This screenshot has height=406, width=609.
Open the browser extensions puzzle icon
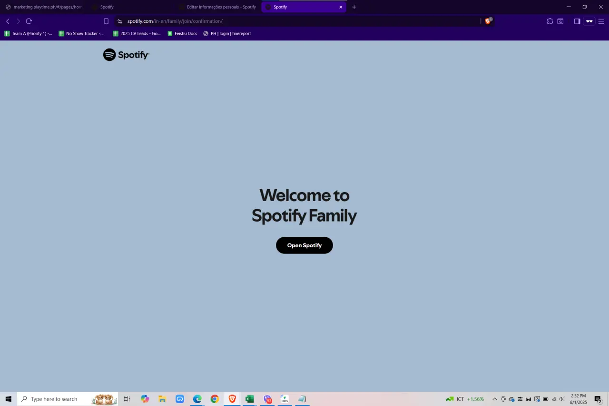(550, 21)
